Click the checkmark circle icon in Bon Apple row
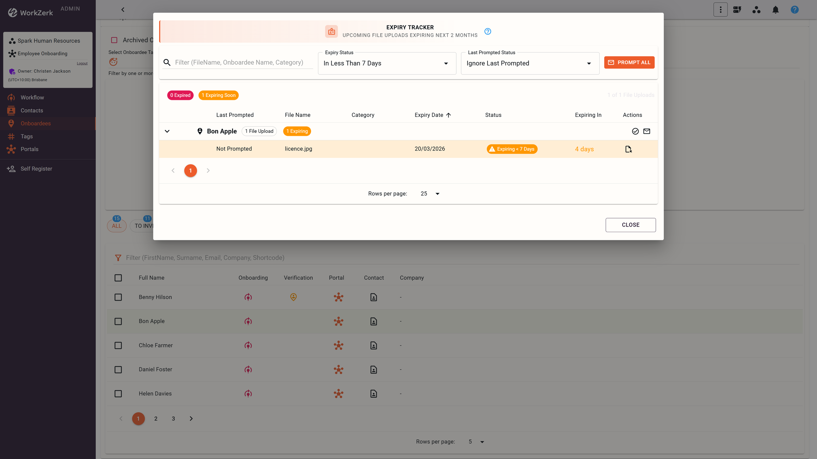Viewport: 817px width, 459px height. [x=635, y=131]
